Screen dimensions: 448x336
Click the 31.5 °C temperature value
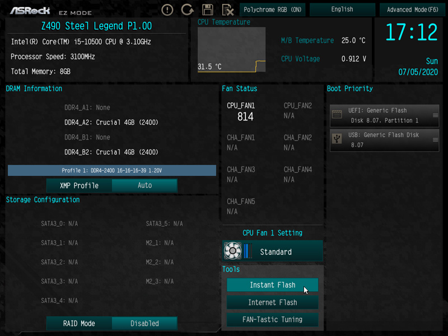[209, 67]
